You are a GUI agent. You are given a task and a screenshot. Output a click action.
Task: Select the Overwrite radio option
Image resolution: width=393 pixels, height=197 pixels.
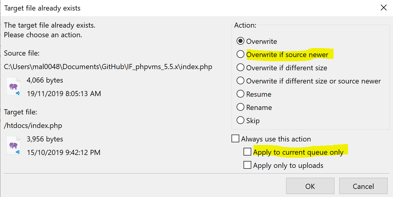[240, 41]
